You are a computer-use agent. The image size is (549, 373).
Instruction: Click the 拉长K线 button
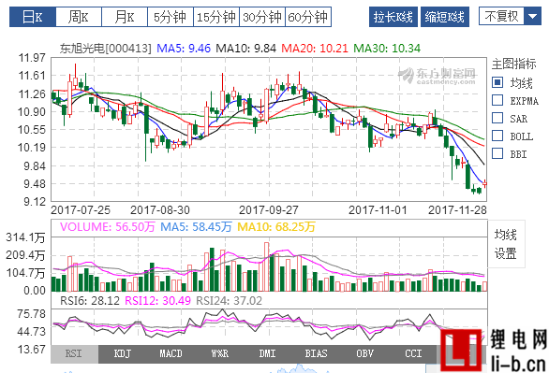point(393,17)
